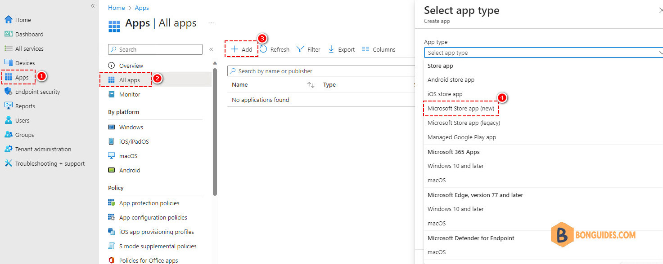Open S mode supplemental policies

point(152,246)
